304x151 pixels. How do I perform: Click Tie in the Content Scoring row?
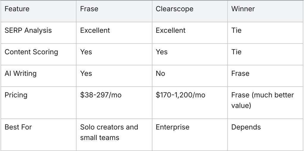coord(236,52)
